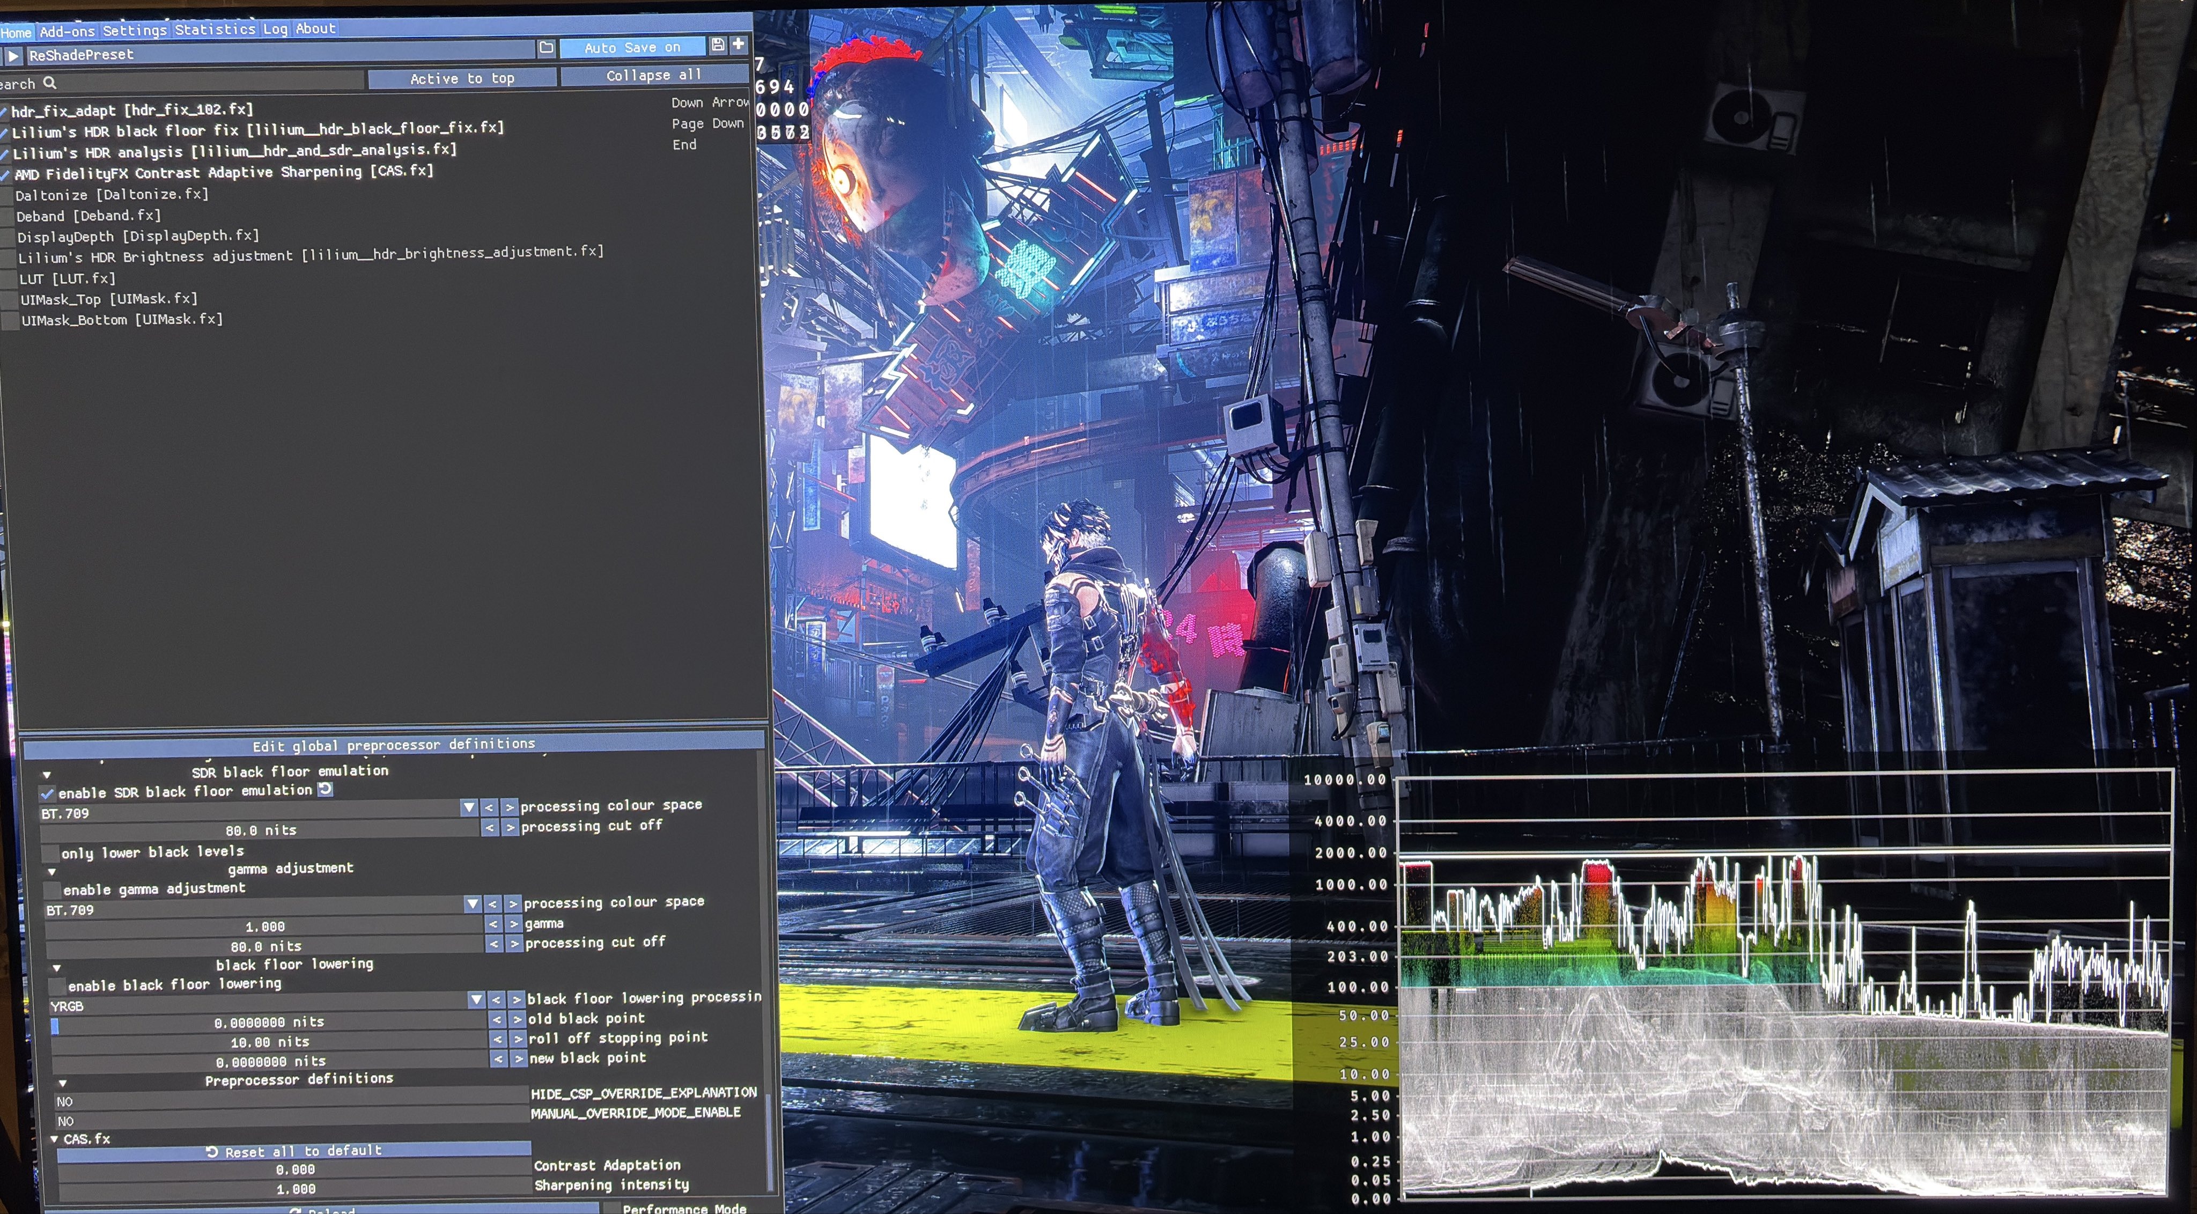The height and width of the screenshot is (1214, 2197).
Task: Go to the Settings tab
Action: pos(135,31)
